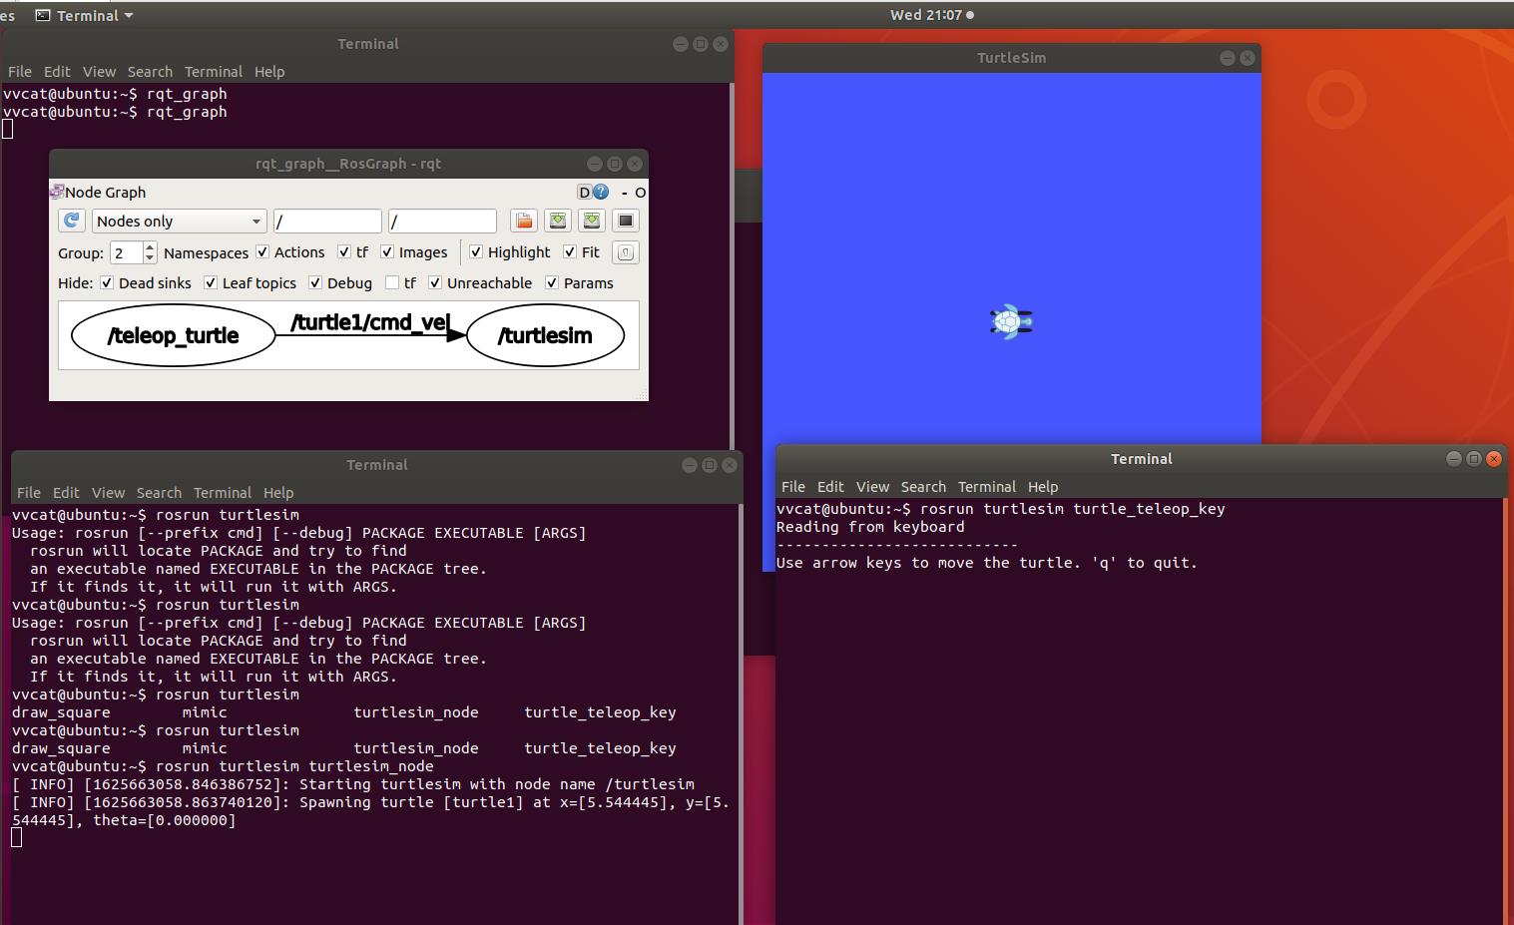The image size is (1514, 925).
Task: Click the Wed 21:07 clock in top bar
Action: (926, 15)
